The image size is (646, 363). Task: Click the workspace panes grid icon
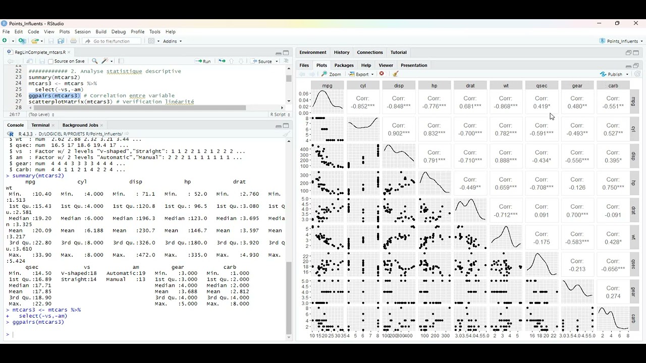[x=151, y=41]
